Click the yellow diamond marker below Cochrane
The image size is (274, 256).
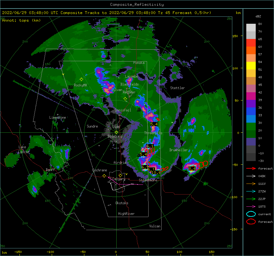pos(104,176)
